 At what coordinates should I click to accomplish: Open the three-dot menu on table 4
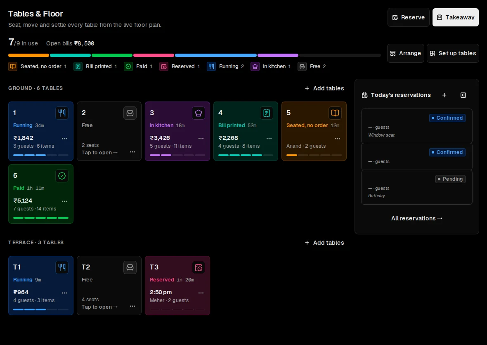269,139
